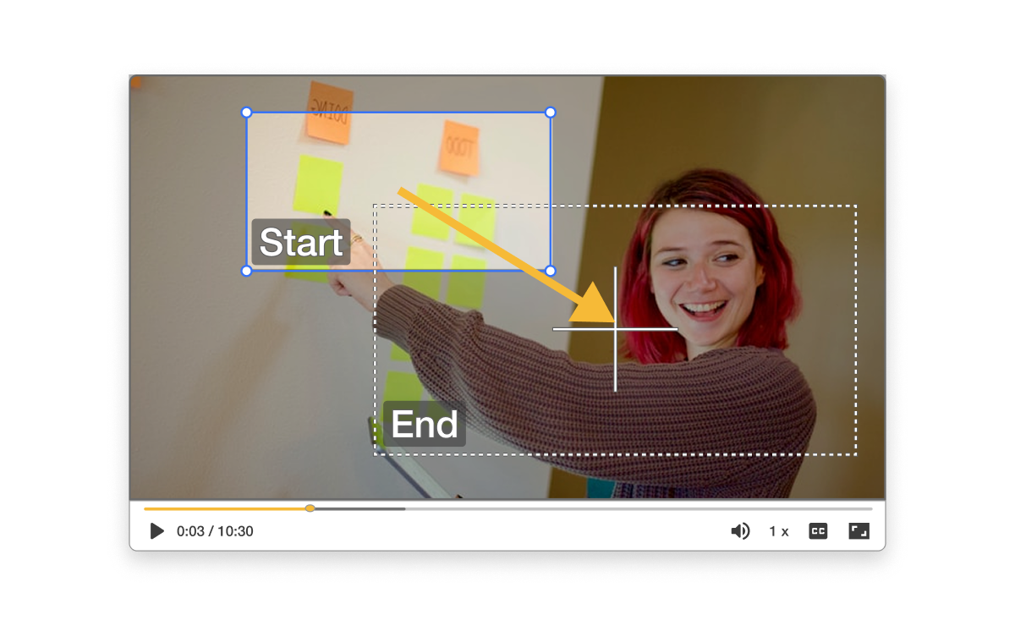1015x626 pixels.
Task: Enable closed captions with the CC button
Action: click(x=817, y=530)
